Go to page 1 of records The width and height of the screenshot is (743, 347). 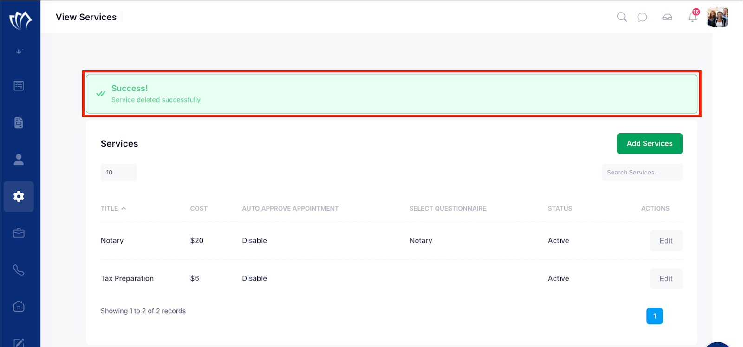[x=655, y=316]
